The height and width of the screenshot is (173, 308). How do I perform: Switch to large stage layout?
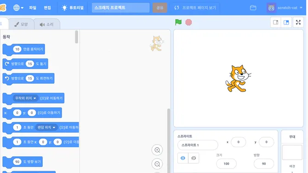286,23
